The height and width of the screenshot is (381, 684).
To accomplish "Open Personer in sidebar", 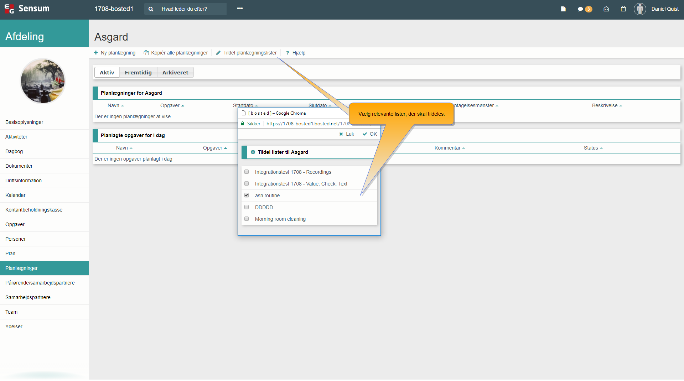I will click(x=44, y=239).
